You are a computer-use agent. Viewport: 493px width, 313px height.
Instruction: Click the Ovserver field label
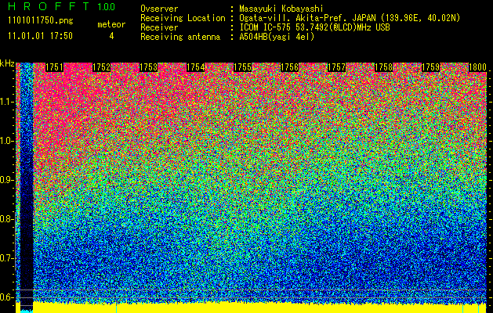[159, 9]
